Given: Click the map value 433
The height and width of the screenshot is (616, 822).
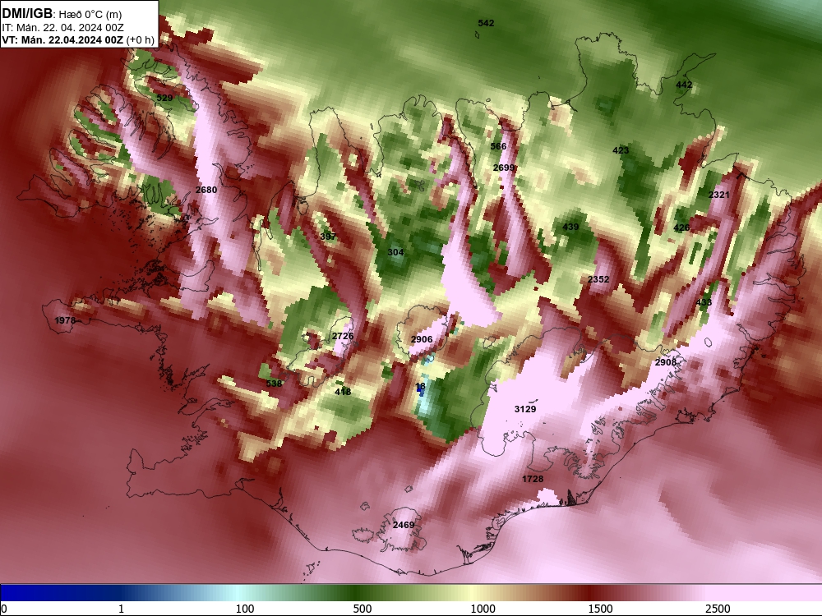Looking at the screenshot, I should (x=704, y=302).
